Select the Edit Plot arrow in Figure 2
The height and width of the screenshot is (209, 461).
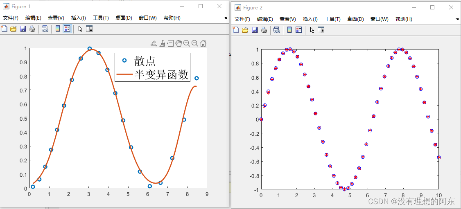[x=312, y=29]
